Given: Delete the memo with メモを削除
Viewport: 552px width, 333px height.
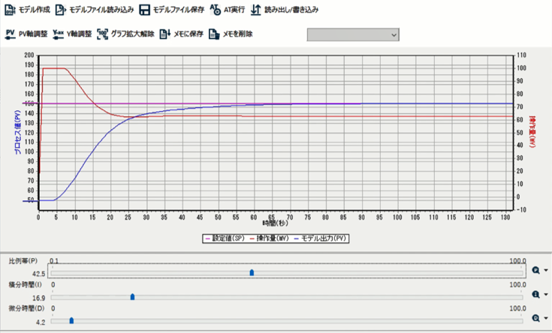Looking at the screenshot, I should (214, 34).
